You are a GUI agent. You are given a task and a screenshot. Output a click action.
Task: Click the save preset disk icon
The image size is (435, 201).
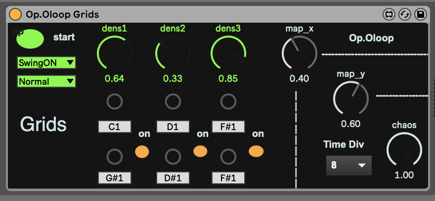420,15
